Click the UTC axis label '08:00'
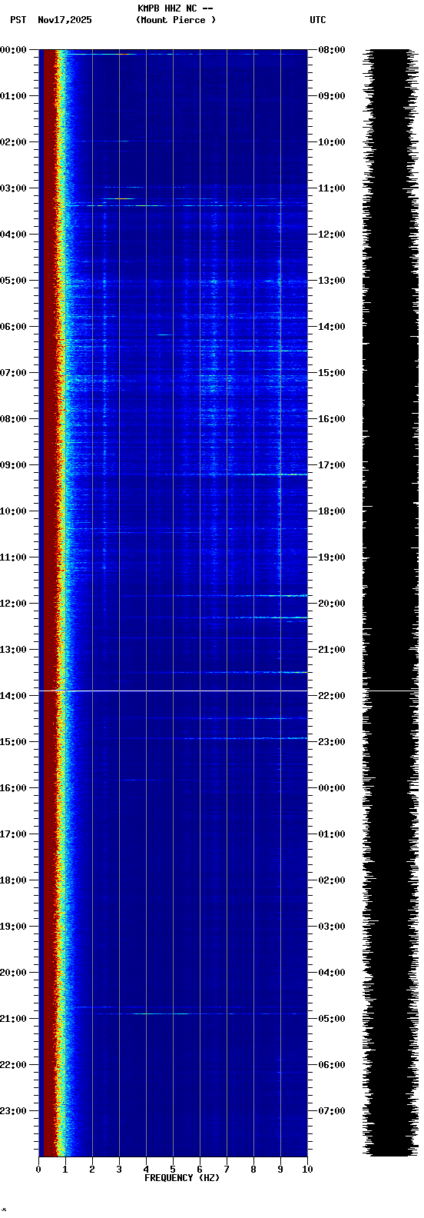This screenshot has height=1218, width=424. [332, 50]
